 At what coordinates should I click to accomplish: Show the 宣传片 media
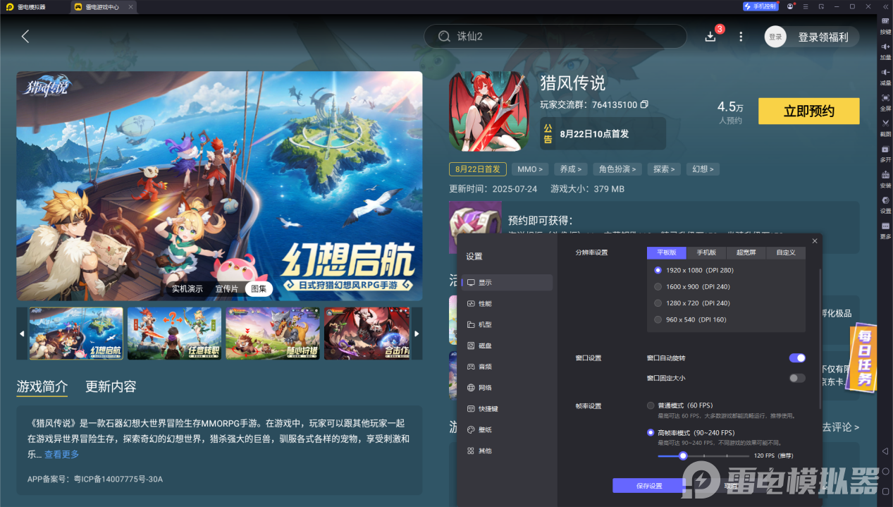227,288
